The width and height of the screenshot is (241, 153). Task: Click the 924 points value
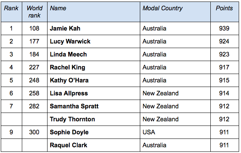pyautogui.click(x=224, y=42)
